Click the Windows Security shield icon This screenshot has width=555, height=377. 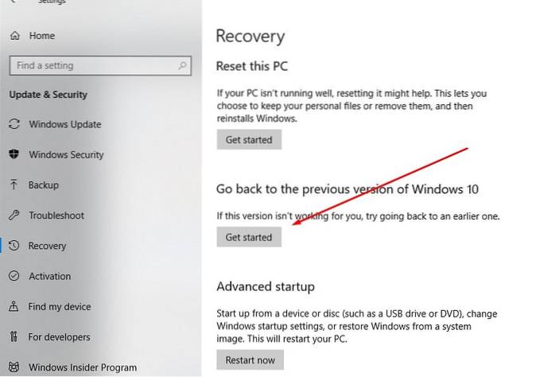[x=14, y=154]
